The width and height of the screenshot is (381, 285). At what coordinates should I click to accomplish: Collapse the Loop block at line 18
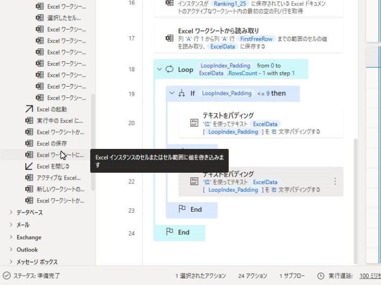click(159, 69)
